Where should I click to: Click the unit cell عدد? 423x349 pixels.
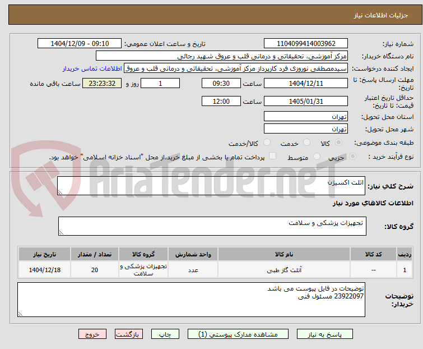pos(193,270)
